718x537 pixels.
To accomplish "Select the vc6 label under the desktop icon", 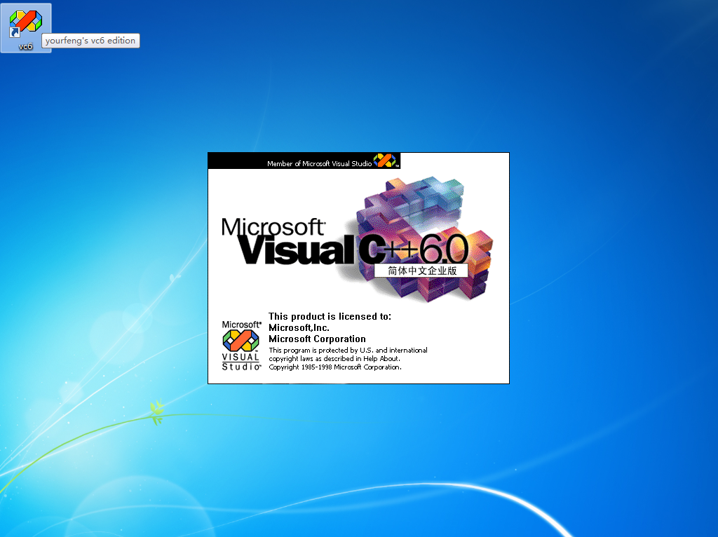I will point(26,46).
